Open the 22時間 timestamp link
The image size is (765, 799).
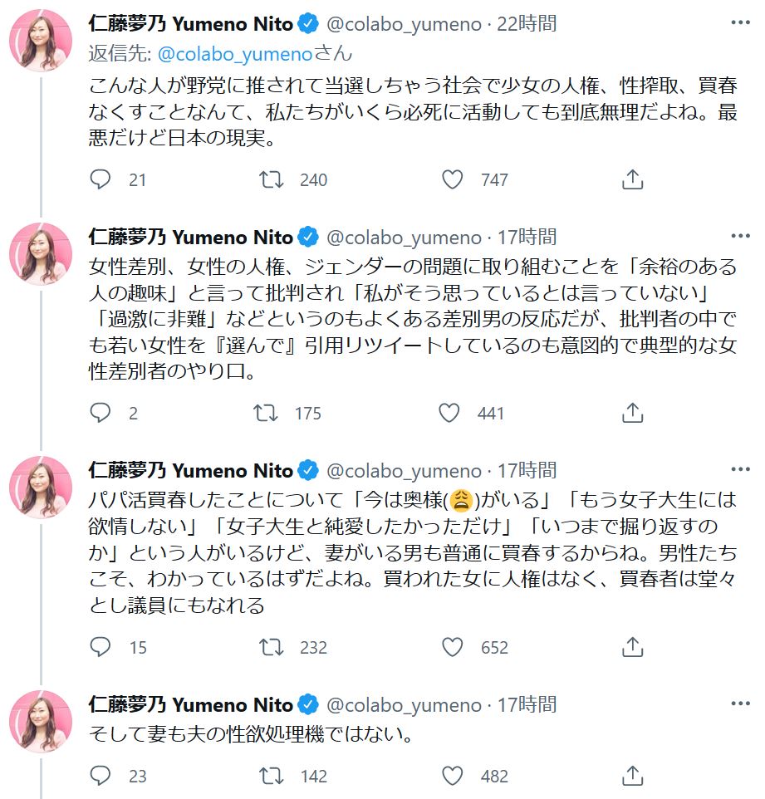(x=527, y=23)
